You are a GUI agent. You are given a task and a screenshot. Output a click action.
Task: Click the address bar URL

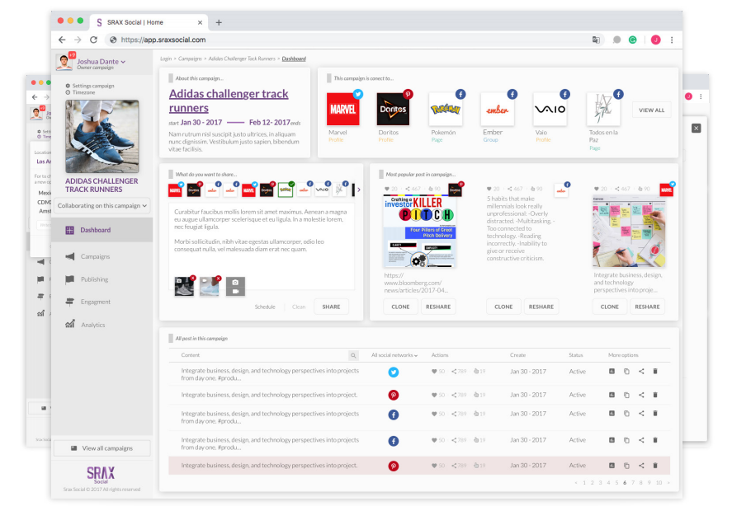(163, 40)
